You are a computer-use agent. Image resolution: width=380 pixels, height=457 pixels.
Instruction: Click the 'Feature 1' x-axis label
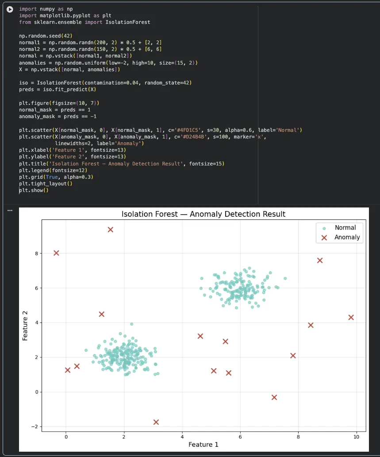[x=203, y=444]
